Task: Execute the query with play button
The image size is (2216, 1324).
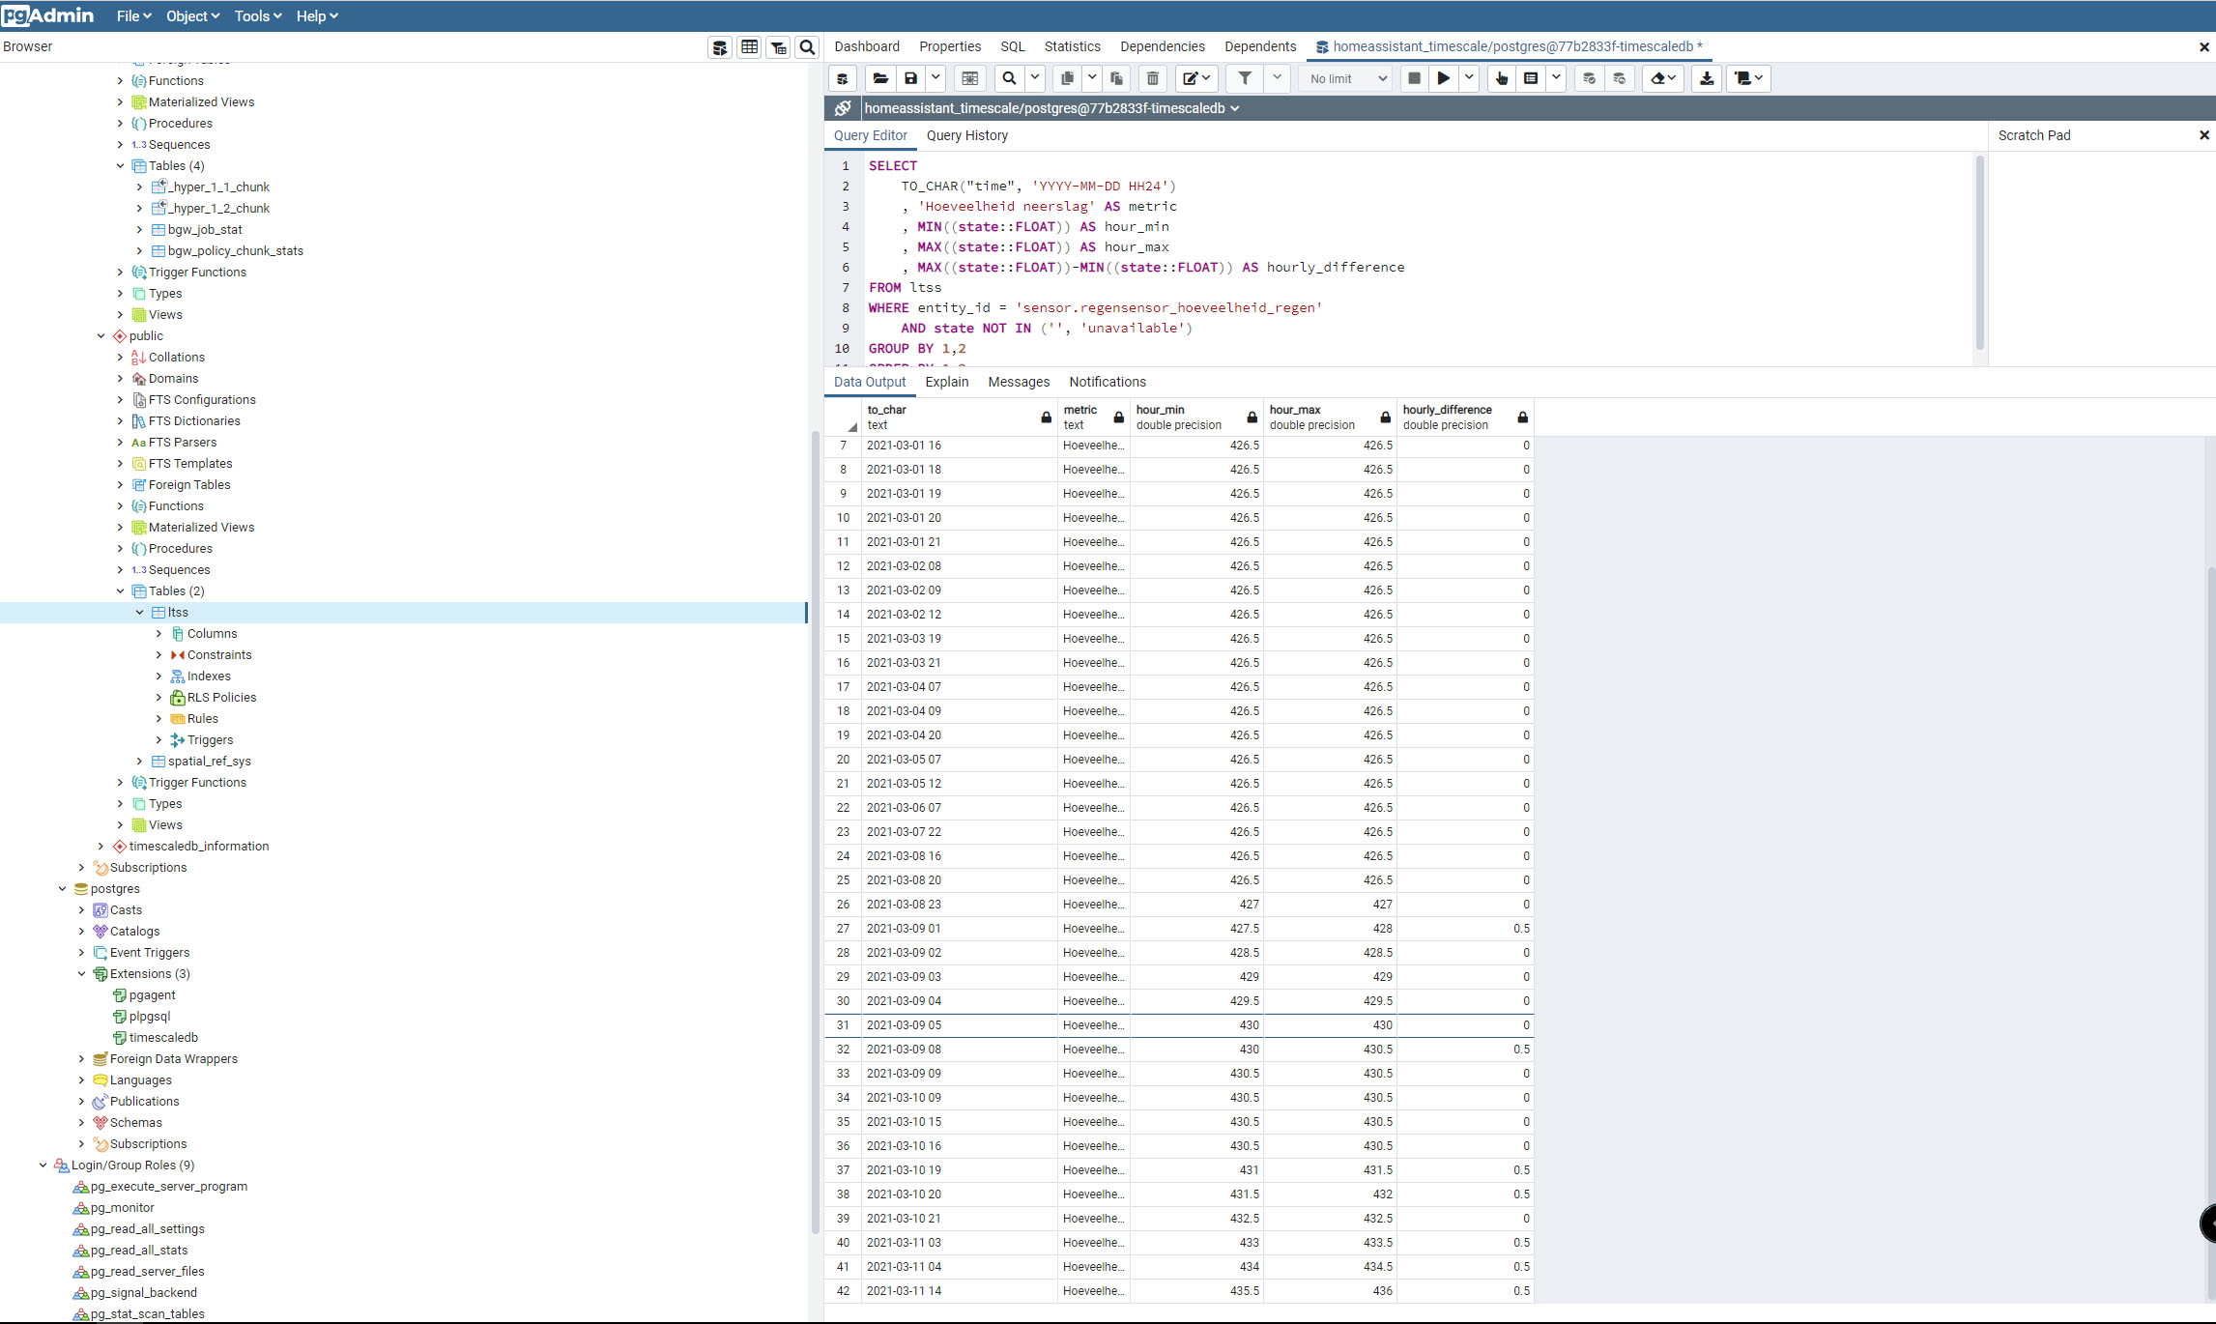Action: 1443,78
